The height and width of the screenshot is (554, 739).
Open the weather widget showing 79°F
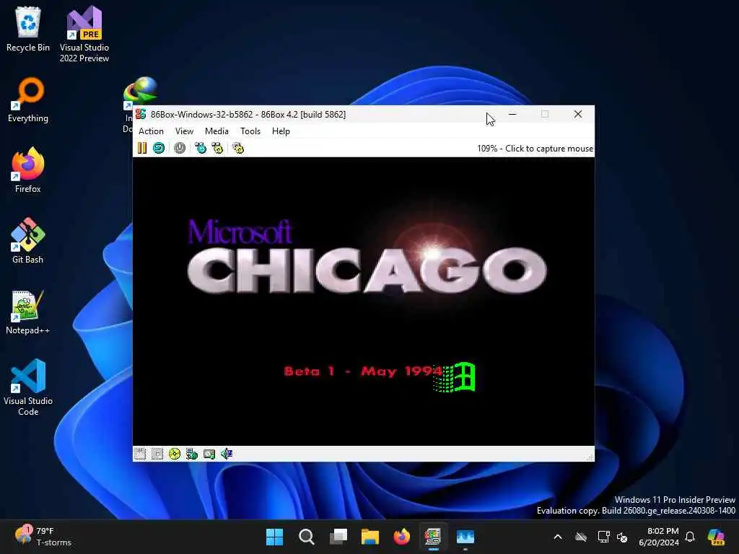[x=43, y=537]
